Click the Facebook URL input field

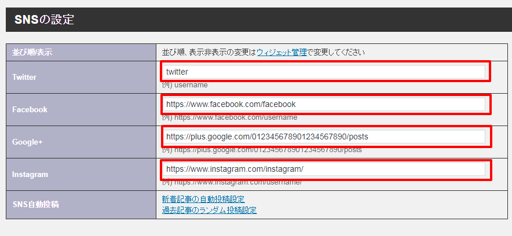pos(324,104)
